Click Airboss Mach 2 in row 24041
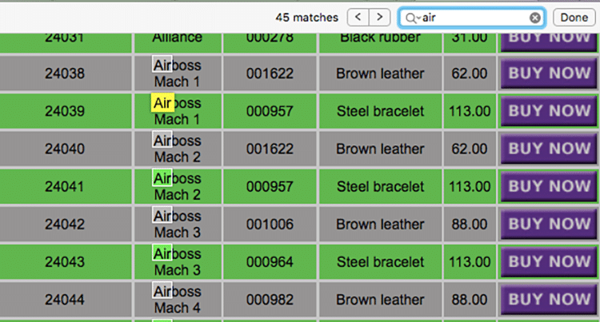 point(177,186)
